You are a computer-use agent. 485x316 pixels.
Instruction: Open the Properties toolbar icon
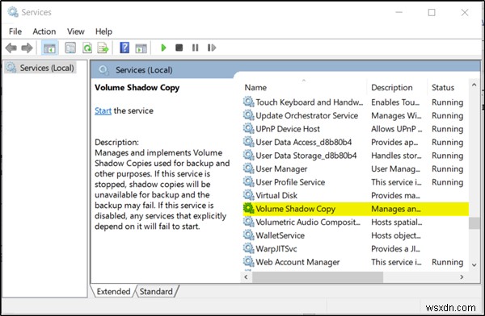tap(70, 48)
